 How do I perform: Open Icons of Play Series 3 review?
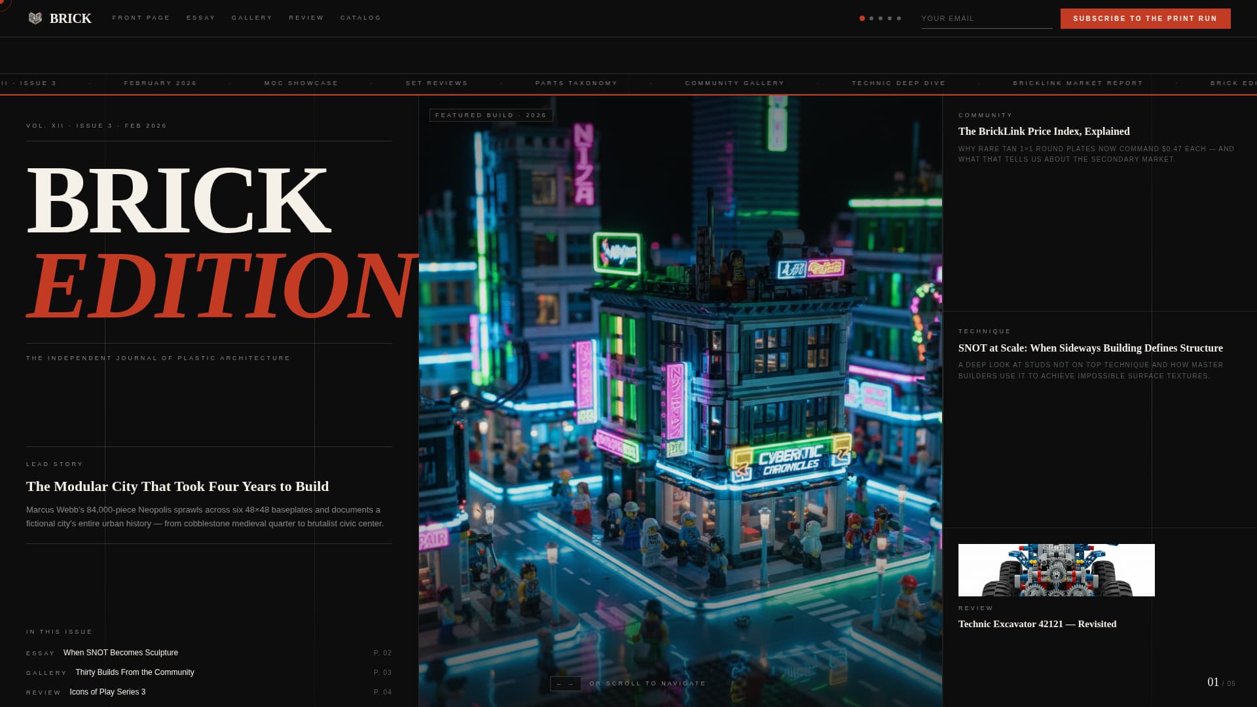pos(107,692)
